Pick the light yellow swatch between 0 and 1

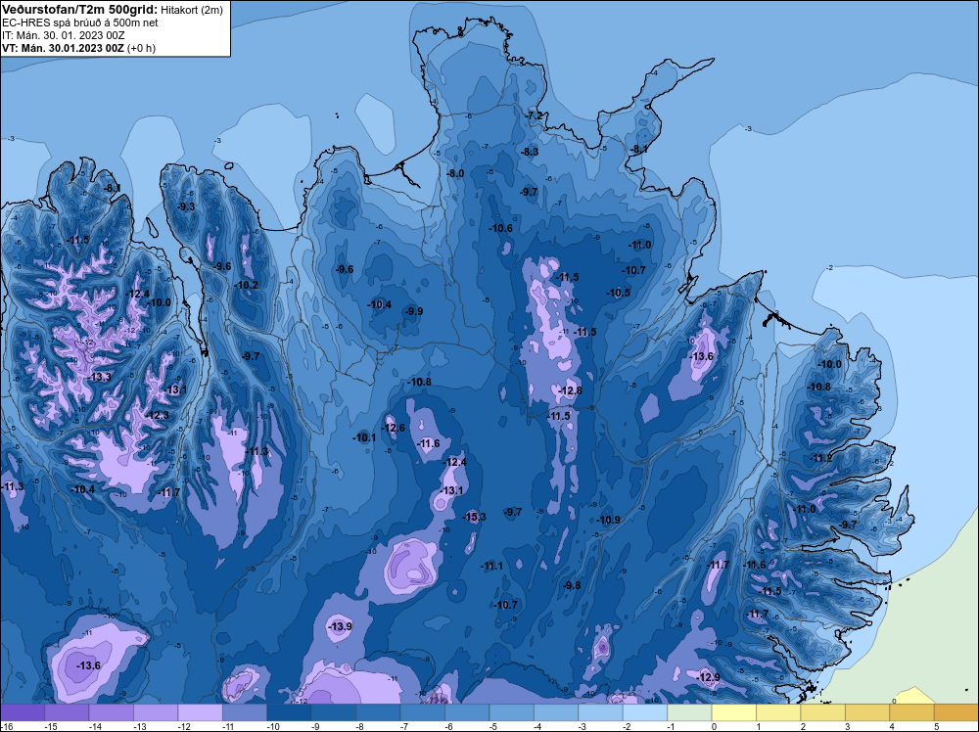pos(734,712)
